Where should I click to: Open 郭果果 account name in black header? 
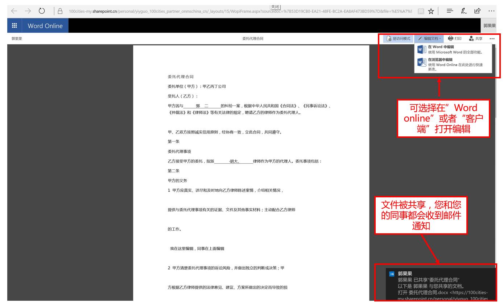coord(489,26)
